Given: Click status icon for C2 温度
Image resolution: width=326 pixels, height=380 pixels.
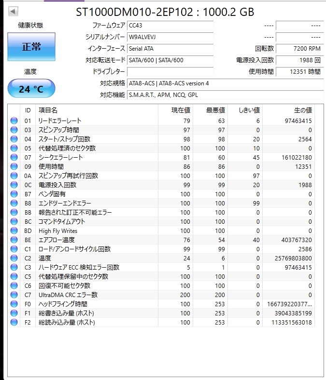Looking at the screenshot, I should pos(14,258).
